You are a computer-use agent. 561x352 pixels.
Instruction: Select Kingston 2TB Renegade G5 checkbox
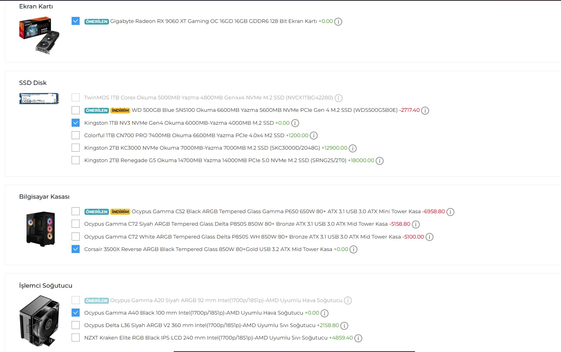click(x=76, y=160)
